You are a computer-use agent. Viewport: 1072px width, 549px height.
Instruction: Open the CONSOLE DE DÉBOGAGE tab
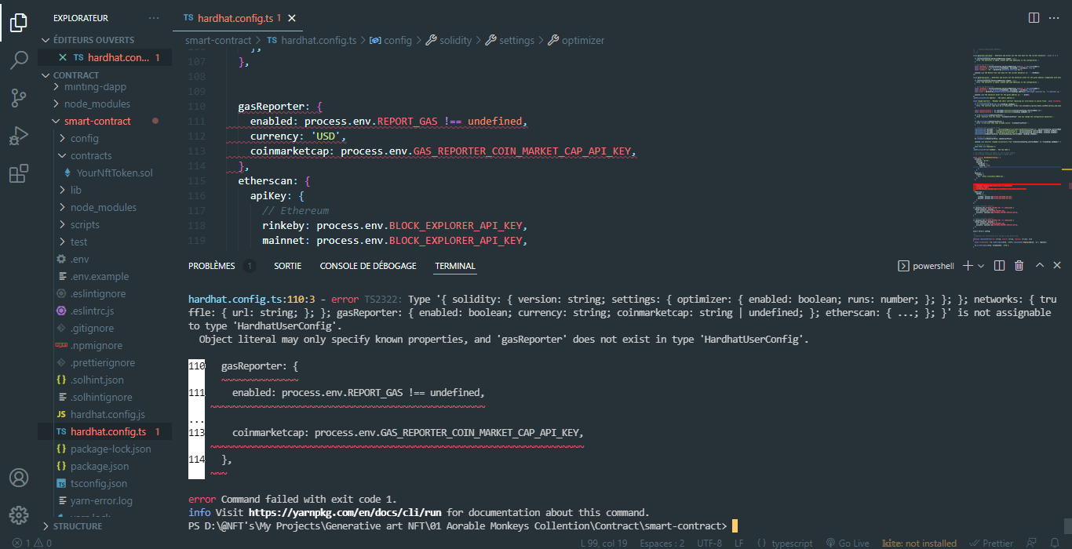pyautogui.click(x=367, y=265)
